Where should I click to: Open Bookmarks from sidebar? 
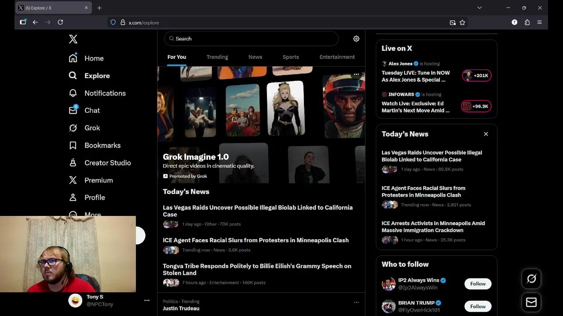[95, 145]
